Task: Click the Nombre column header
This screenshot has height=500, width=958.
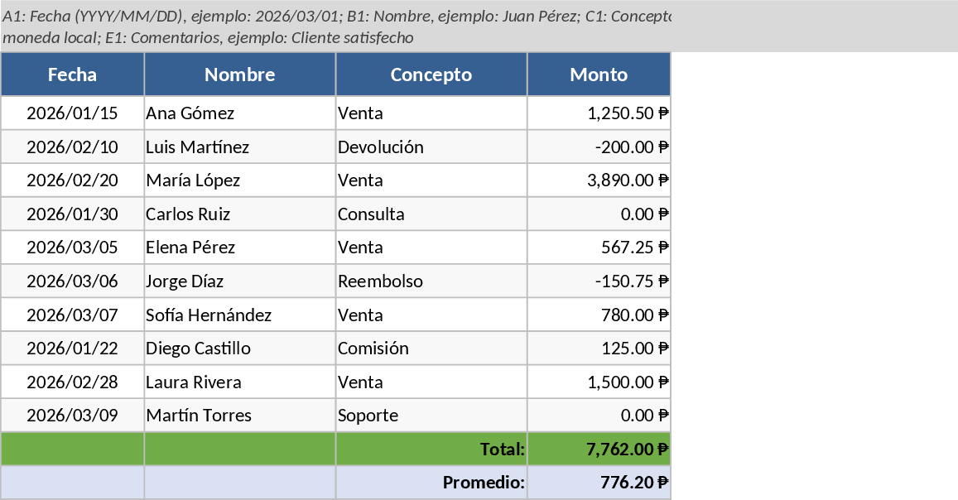Action: pyautogui.click(x=239, y=75)
